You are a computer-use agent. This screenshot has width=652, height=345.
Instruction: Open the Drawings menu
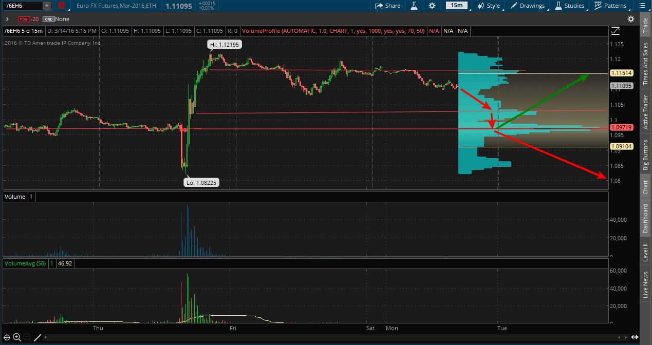tap(528, 6)
